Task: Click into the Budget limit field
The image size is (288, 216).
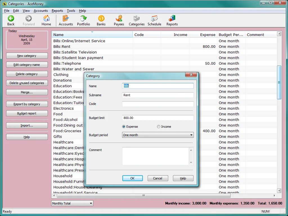Action: coord(158,118)
